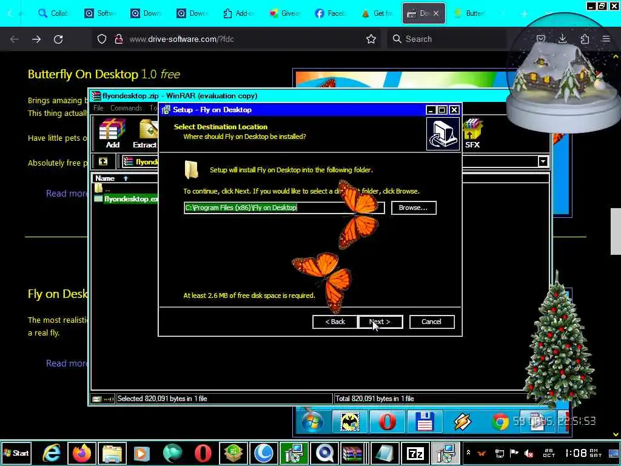Screen dimensions: 621x466
Task: Switch to the Collab browser tab
Action: pyautogui.click(x=53, y=13)
